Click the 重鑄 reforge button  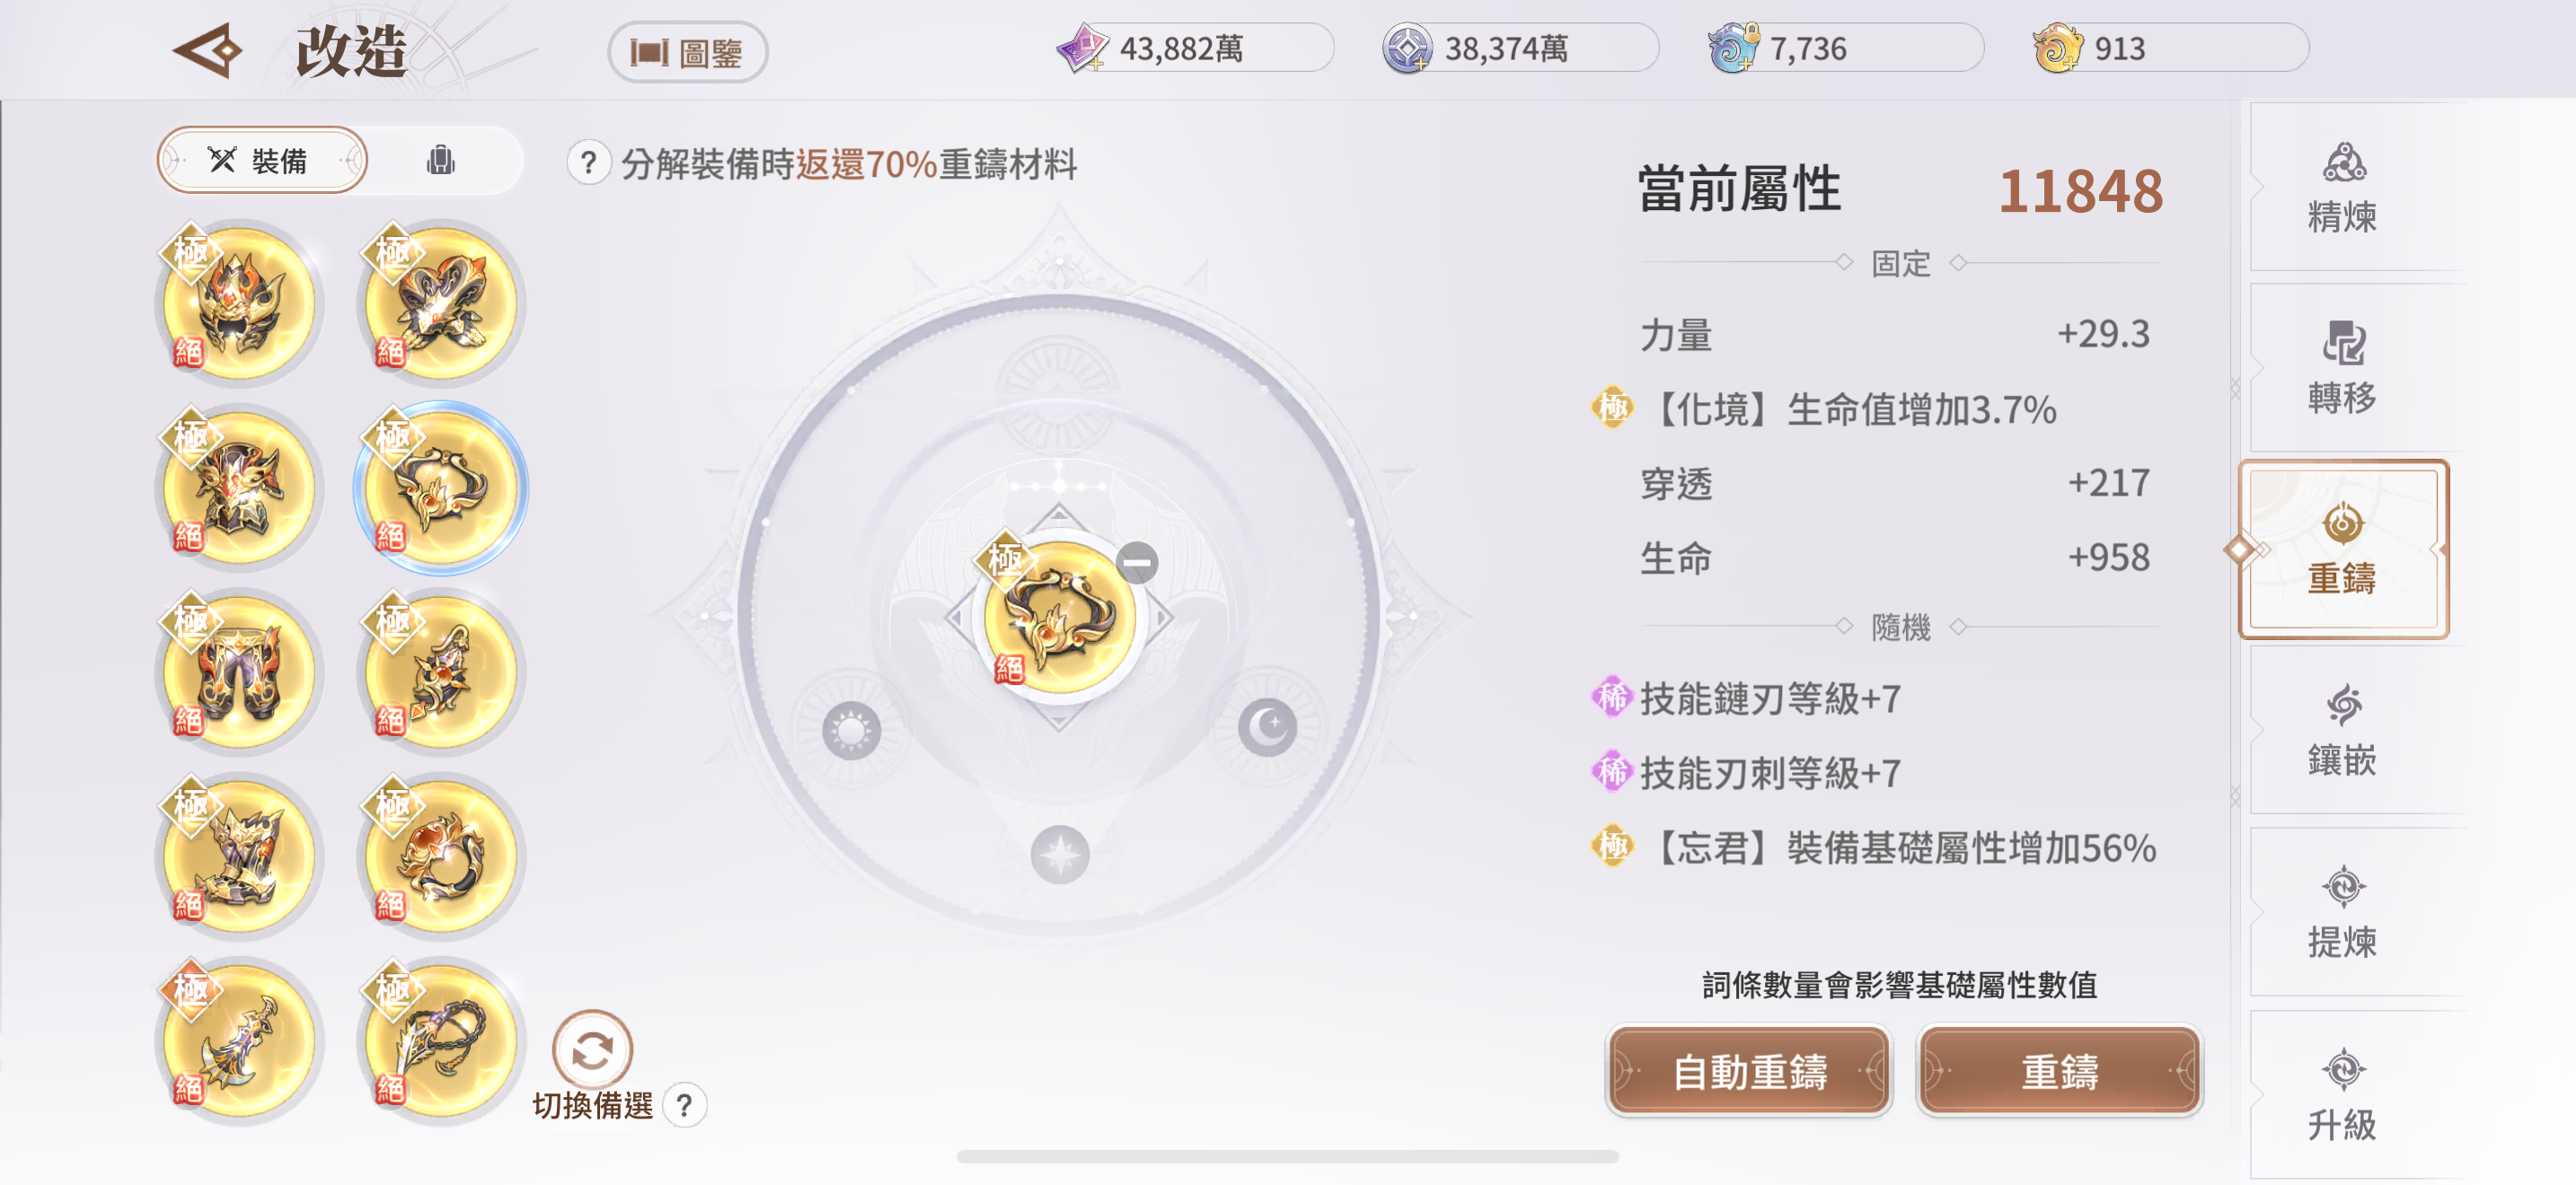pos(2059,1072)
